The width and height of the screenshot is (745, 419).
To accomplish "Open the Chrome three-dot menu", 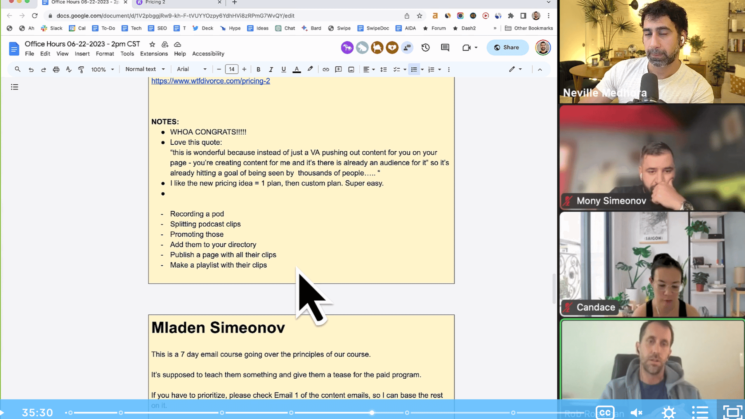I will [549, 16].
